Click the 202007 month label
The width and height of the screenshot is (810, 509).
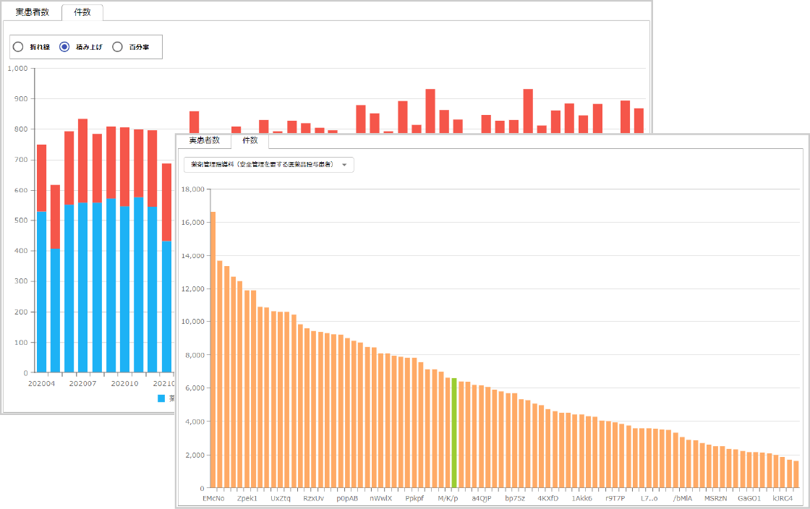[82, 383]
